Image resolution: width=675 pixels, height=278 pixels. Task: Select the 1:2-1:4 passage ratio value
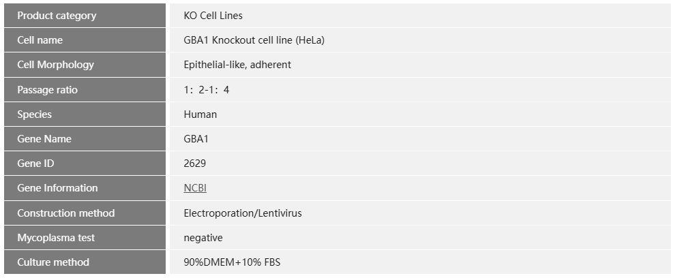pos(207,90)
